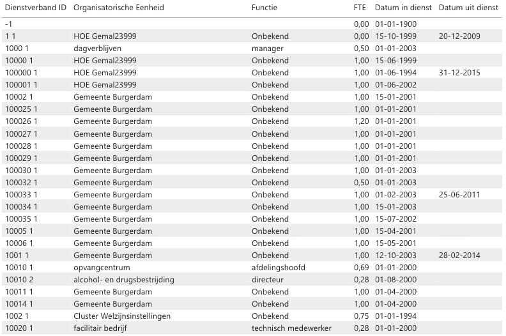Click the manager function cell
Viewport: 506px width, 336px height.
click(267, 48)
